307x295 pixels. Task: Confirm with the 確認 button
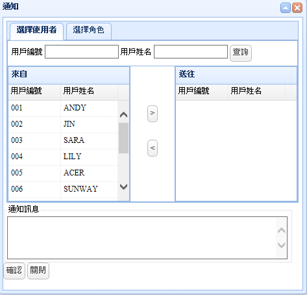tap(14, 271)
